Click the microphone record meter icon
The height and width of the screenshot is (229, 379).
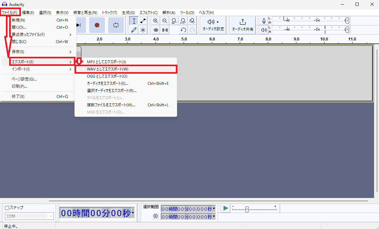point(264,21)
